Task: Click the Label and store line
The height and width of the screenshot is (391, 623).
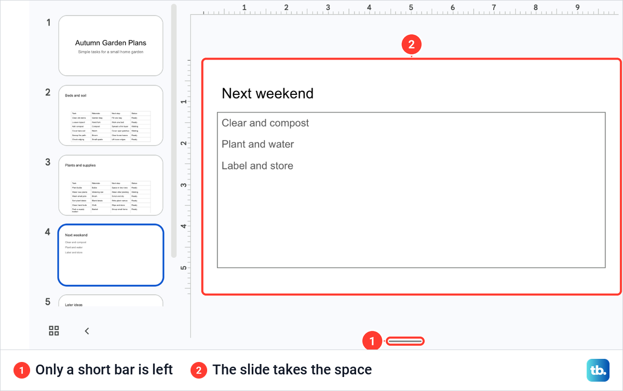Action: [257, 166]
